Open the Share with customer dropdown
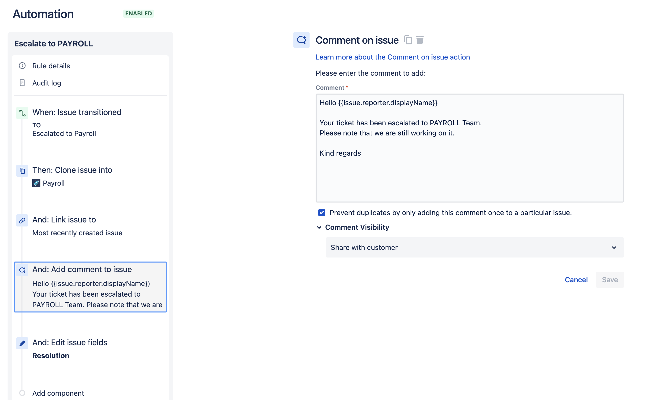This screenshot has width=659, height=400. [475, 247]
